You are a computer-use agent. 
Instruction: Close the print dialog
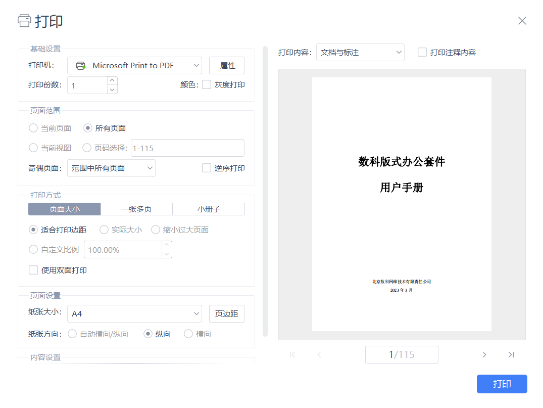(x=522, y=21)
